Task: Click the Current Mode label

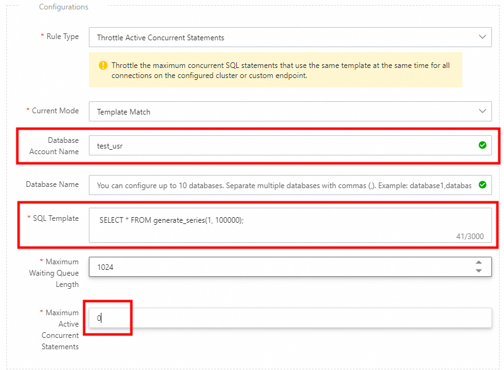Action: point(55,111)
